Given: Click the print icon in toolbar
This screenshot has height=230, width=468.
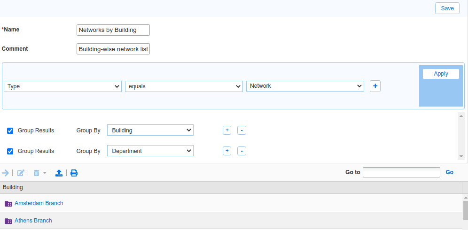Looking at the screenshot, I should click(x=74, y=173).
